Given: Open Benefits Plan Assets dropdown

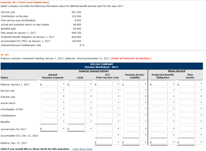Looking at the screenshot, I should 199,121.
